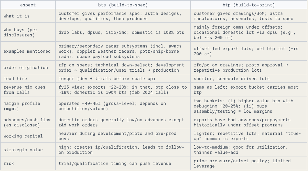Click the btp cell about price pressure/offset policy
Viewport: 308px width, 171px height.
tap(249, 163)
